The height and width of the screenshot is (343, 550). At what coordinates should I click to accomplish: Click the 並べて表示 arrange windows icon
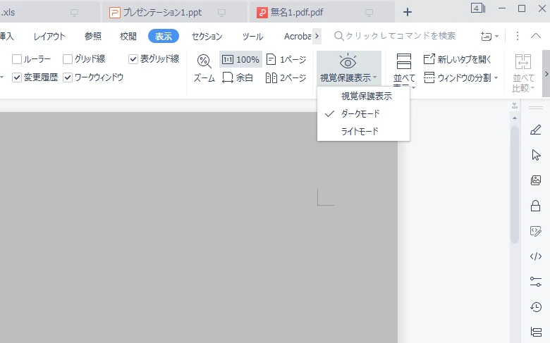(404, 61)
